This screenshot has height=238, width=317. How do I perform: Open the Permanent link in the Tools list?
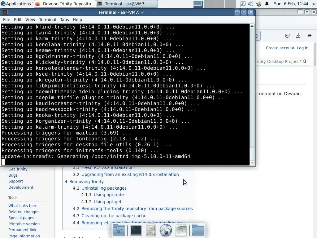(22, 230)
